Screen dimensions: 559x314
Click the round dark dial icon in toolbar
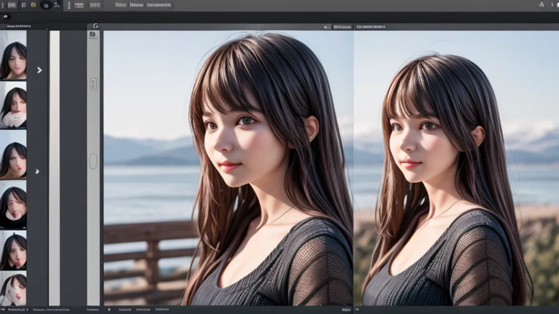[x=46, y=6]
